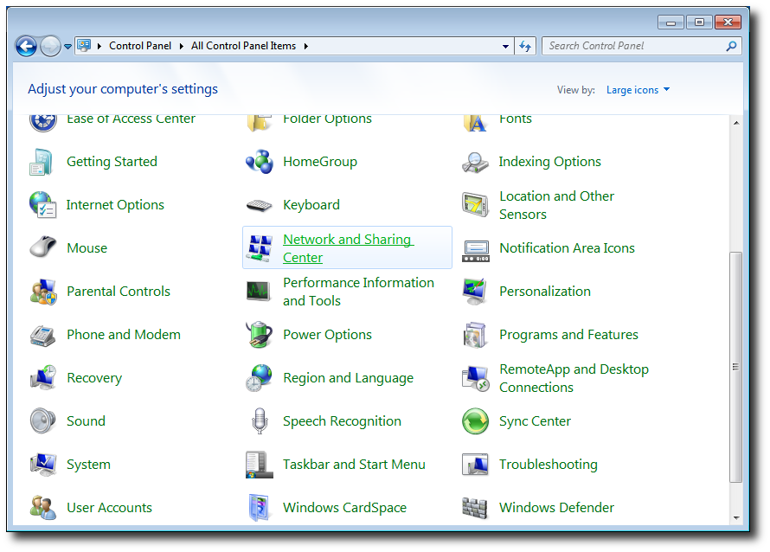Minimize the Control Panel window
The height and width of the screenshot is (552, 770).
click(671, 22)
